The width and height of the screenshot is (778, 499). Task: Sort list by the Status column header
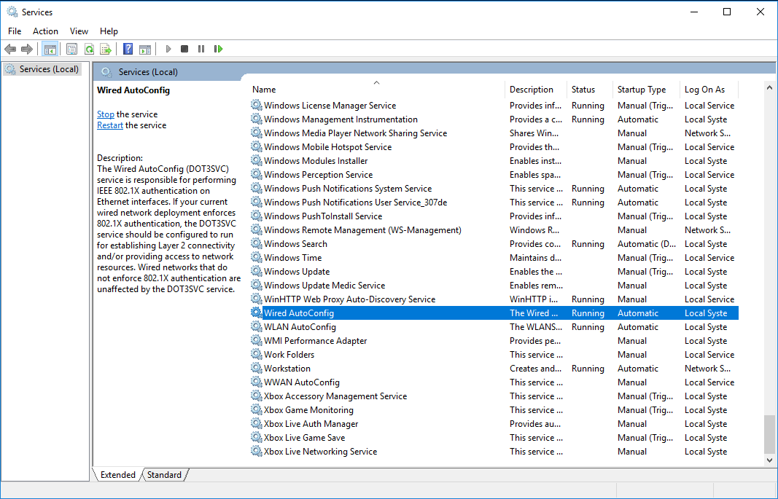point(583,90)
